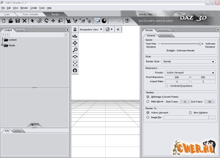Click the render speed slider handle
Image resolution: width=220 pixels, height=158 pixels.
point(200,44)
